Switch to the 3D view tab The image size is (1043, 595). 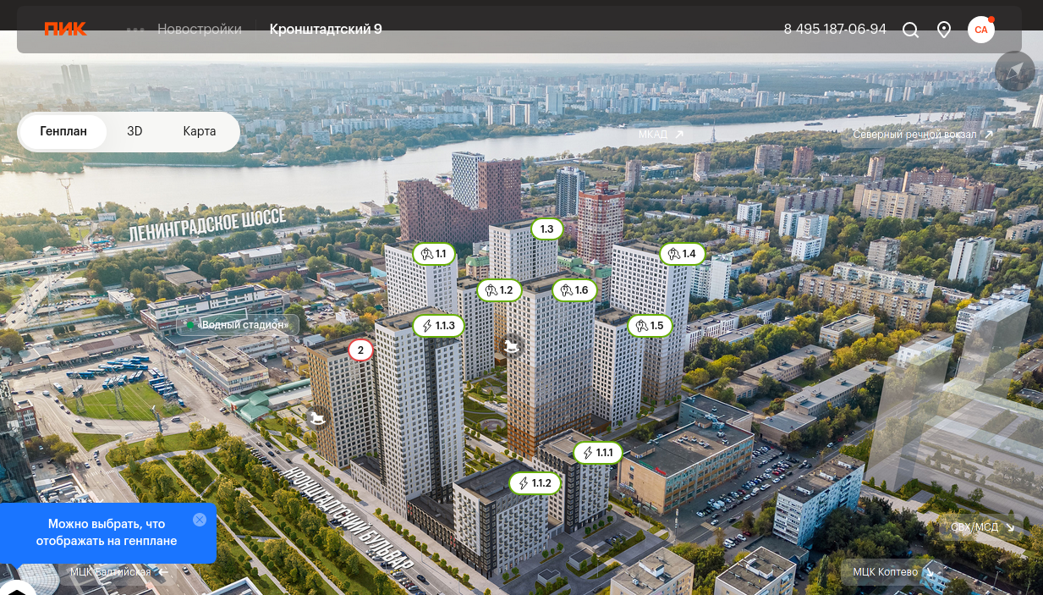coord(134,132)
